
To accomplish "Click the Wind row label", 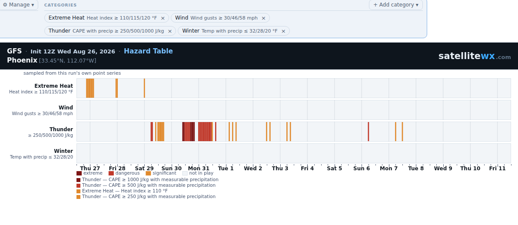I will (66, 108).
